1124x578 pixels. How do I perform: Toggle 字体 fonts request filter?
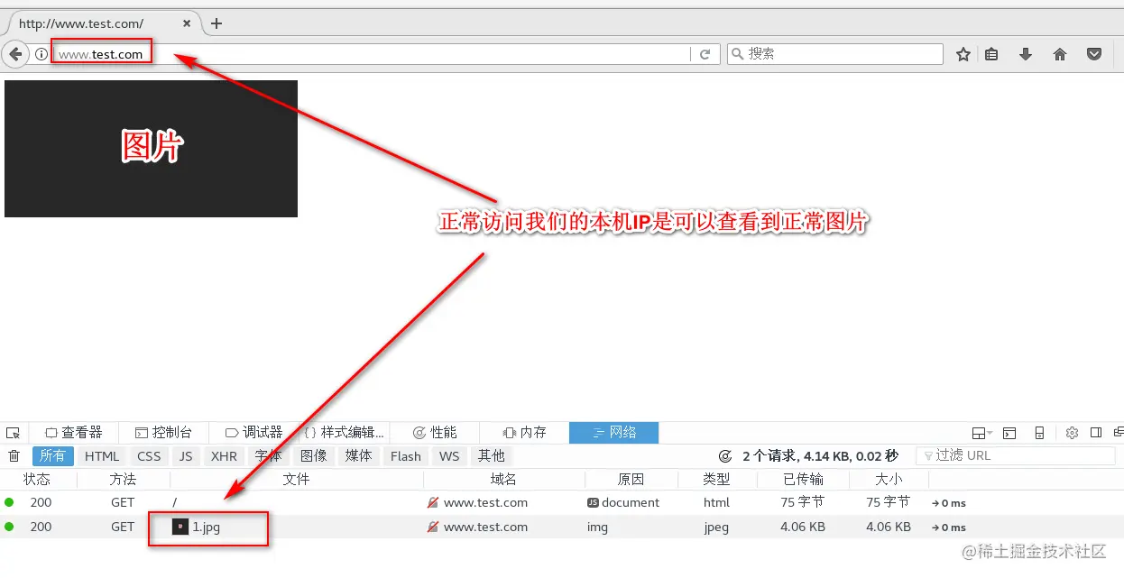pos(268,456)
